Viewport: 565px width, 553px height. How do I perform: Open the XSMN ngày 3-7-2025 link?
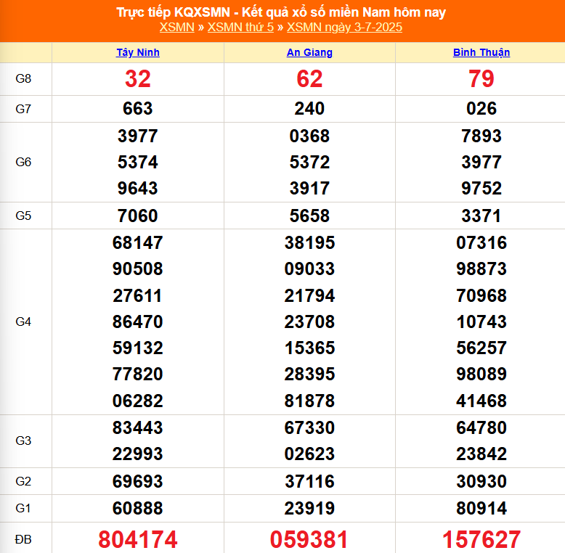[x=344, y=27]
